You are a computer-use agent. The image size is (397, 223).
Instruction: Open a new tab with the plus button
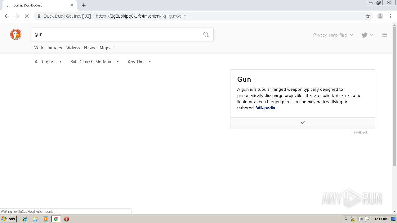pyautogui.click(x=84, y=5)
